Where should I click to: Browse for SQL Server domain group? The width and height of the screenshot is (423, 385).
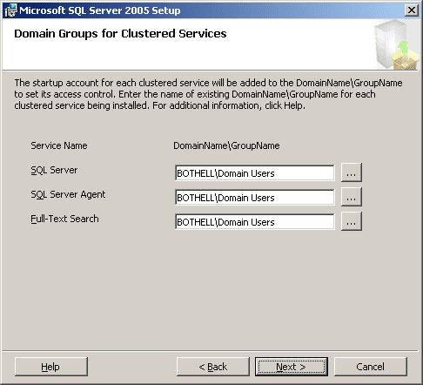pyautogui.click(x=352, y=172)
